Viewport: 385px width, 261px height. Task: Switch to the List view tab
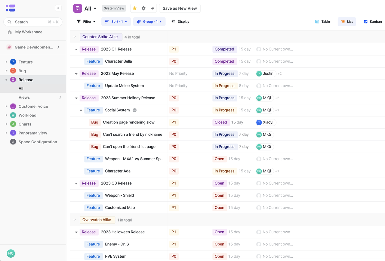346,21
